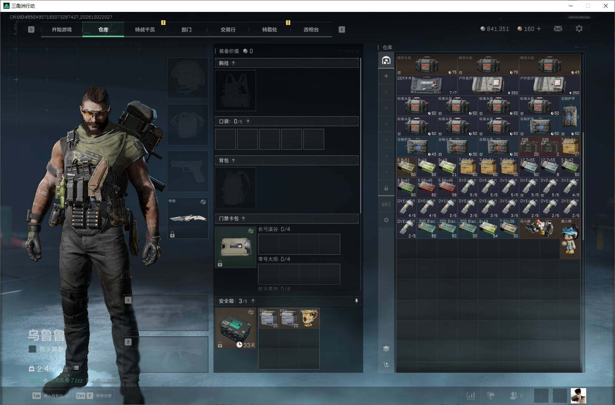Switch to the 开始游戏 tab
This screenshot has width=615, height=405.
coord(62,30)
